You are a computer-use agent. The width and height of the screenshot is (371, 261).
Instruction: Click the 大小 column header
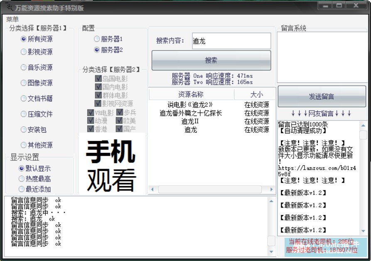[256, 94]
